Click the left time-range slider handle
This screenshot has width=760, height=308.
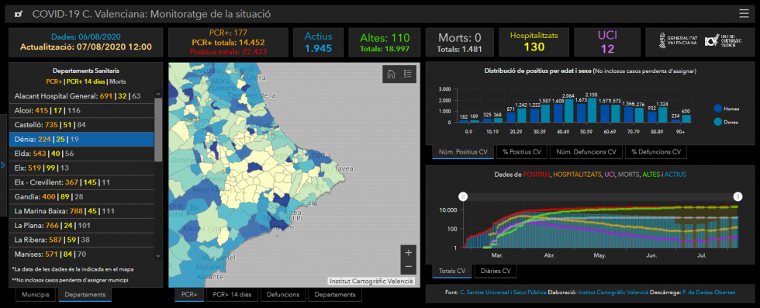pos(463,196)
